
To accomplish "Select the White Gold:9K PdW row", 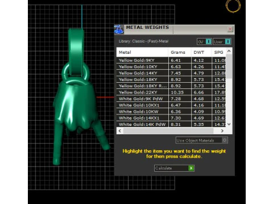I will click(x=171, y=99).
